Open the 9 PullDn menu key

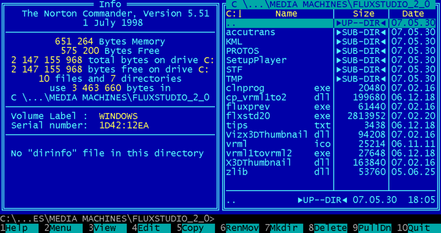[x=373, y=228]
